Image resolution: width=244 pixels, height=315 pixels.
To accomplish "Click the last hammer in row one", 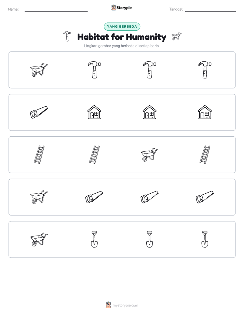I will (205, 70).
